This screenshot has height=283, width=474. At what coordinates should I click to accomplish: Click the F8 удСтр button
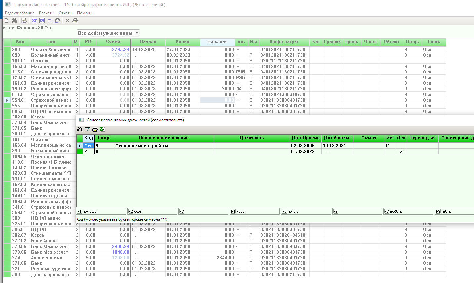pos(454,212)
